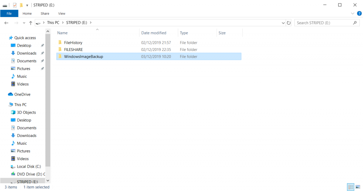Click the pin icon beside Pictures
363x191 pixels.
click(43, 69)
